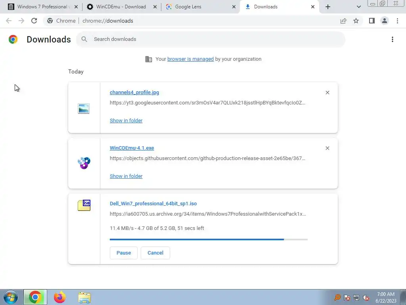The width and height of the screenshot is (406, 305).
Task: Click the Chrome logo beside Downloads title
Action: tap(13, 39)
